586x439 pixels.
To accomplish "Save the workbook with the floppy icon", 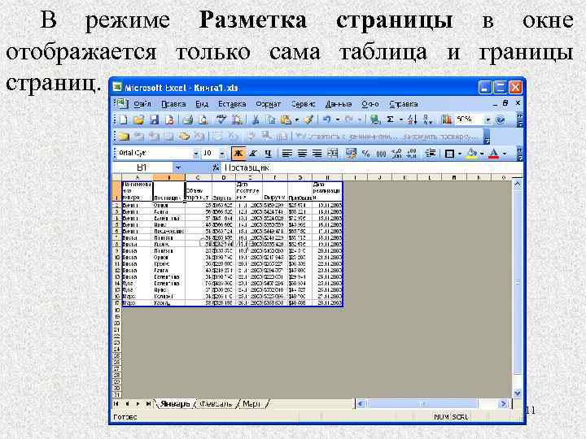I will (154, 120).
